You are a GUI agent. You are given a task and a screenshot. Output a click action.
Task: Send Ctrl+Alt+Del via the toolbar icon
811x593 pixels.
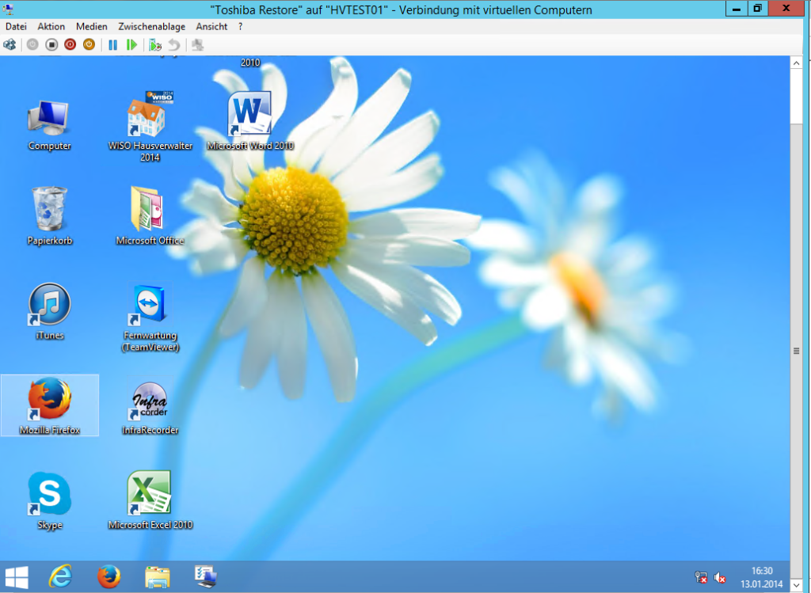[x=10, y=45]
